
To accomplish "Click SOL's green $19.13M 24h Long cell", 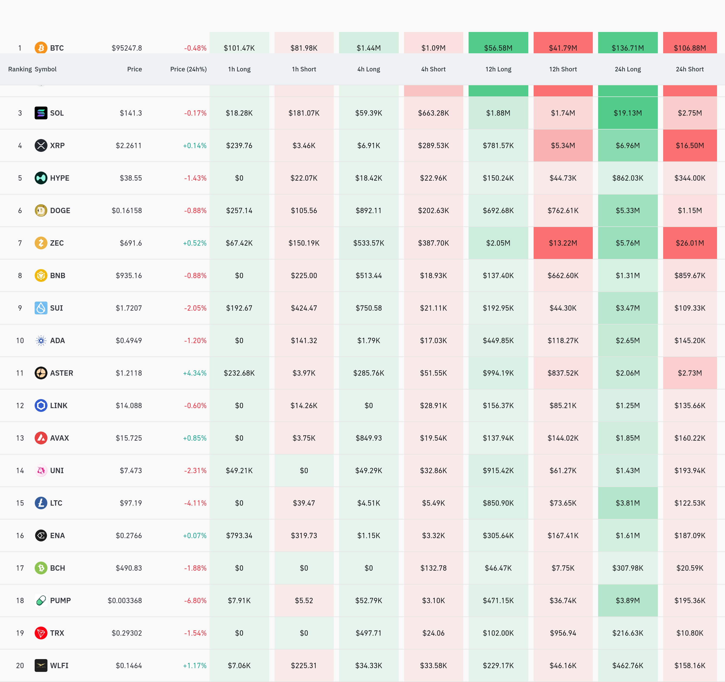I will pyautogui.click(x=628, y=113).
